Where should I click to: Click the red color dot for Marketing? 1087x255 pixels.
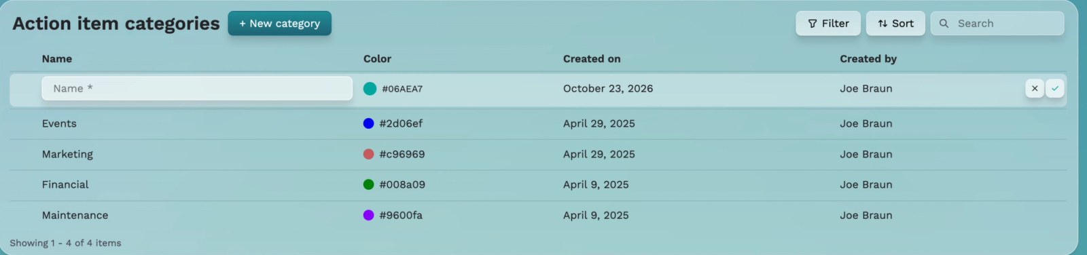point(369,154)
